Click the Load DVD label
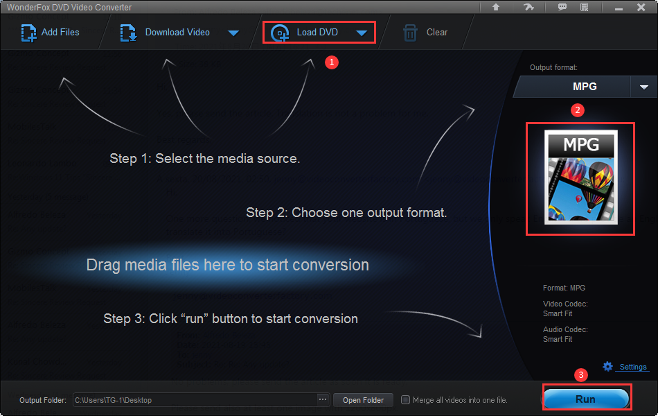 (317, 33)
